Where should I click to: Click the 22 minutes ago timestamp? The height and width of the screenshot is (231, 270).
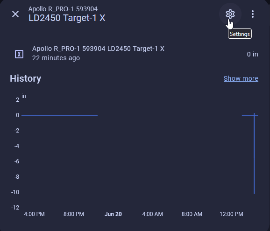[56, 58]
